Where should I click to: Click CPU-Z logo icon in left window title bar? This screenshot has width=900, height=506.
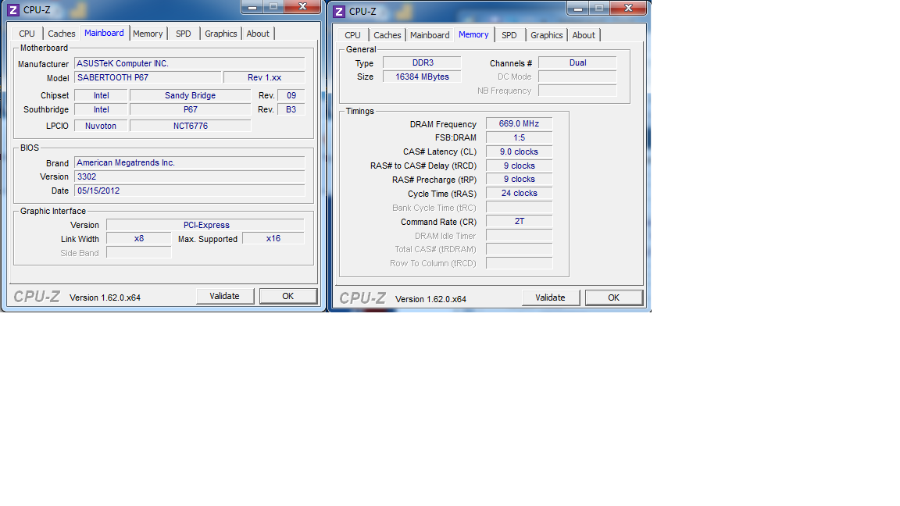[13, 9]
